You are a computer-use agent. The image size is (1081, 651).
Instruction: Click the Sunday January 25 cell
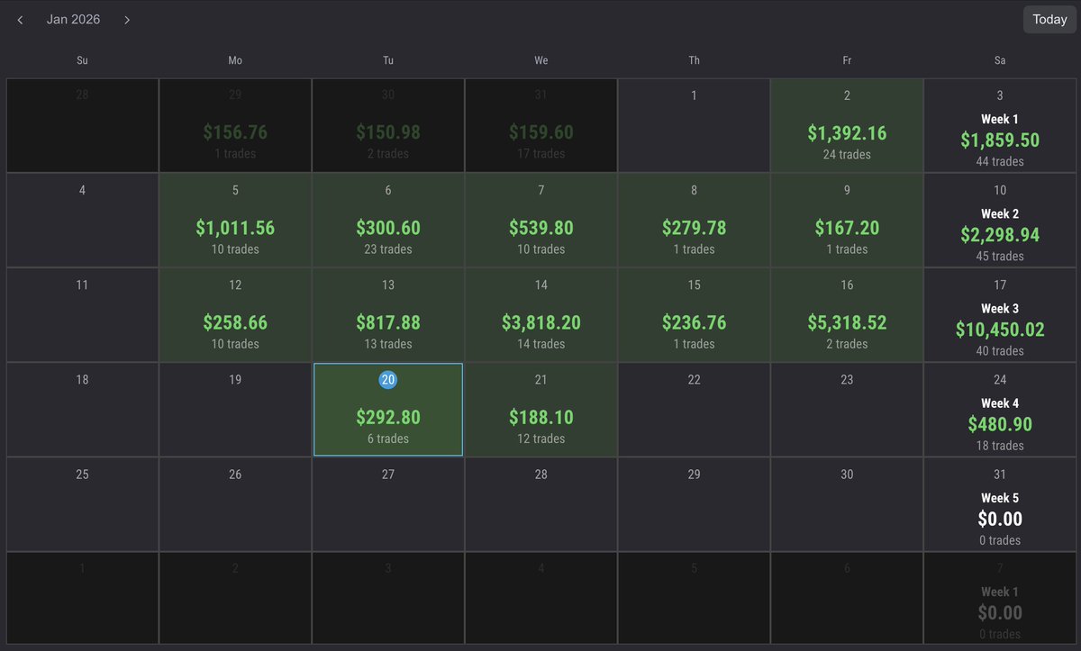click(83, 504)
